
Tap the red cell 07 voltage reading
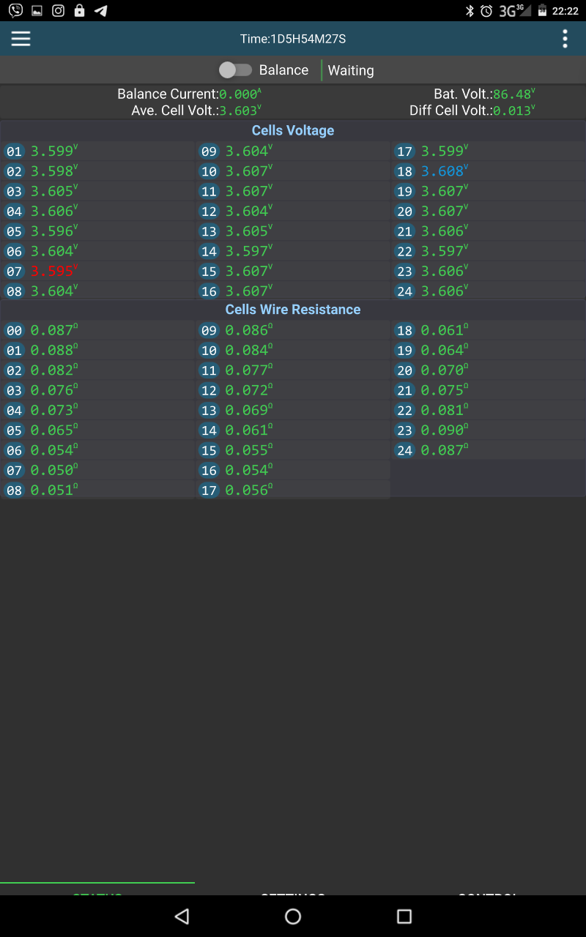click(53, 271)
